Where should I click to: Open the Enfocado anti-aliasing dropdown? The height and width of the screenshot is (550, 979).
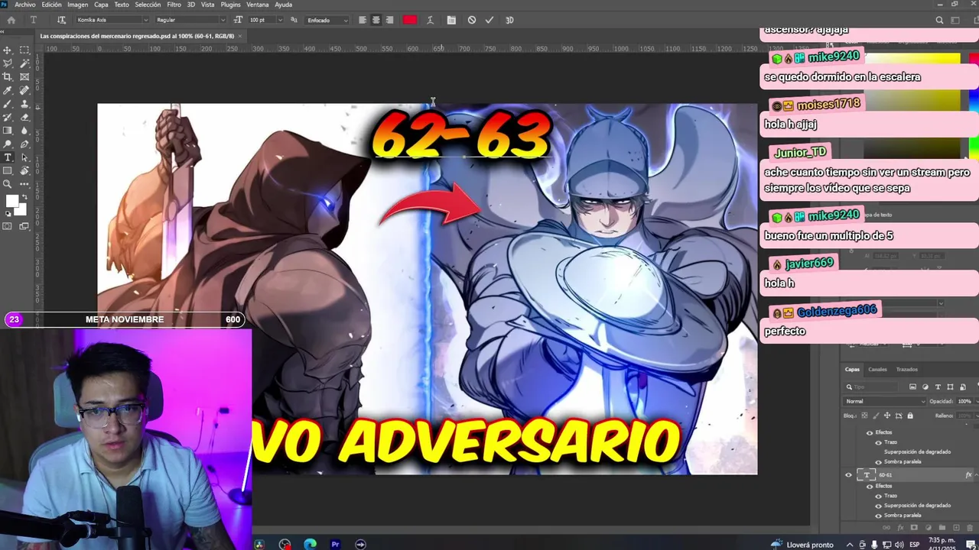pyautogui.click(x=327, y=20)
